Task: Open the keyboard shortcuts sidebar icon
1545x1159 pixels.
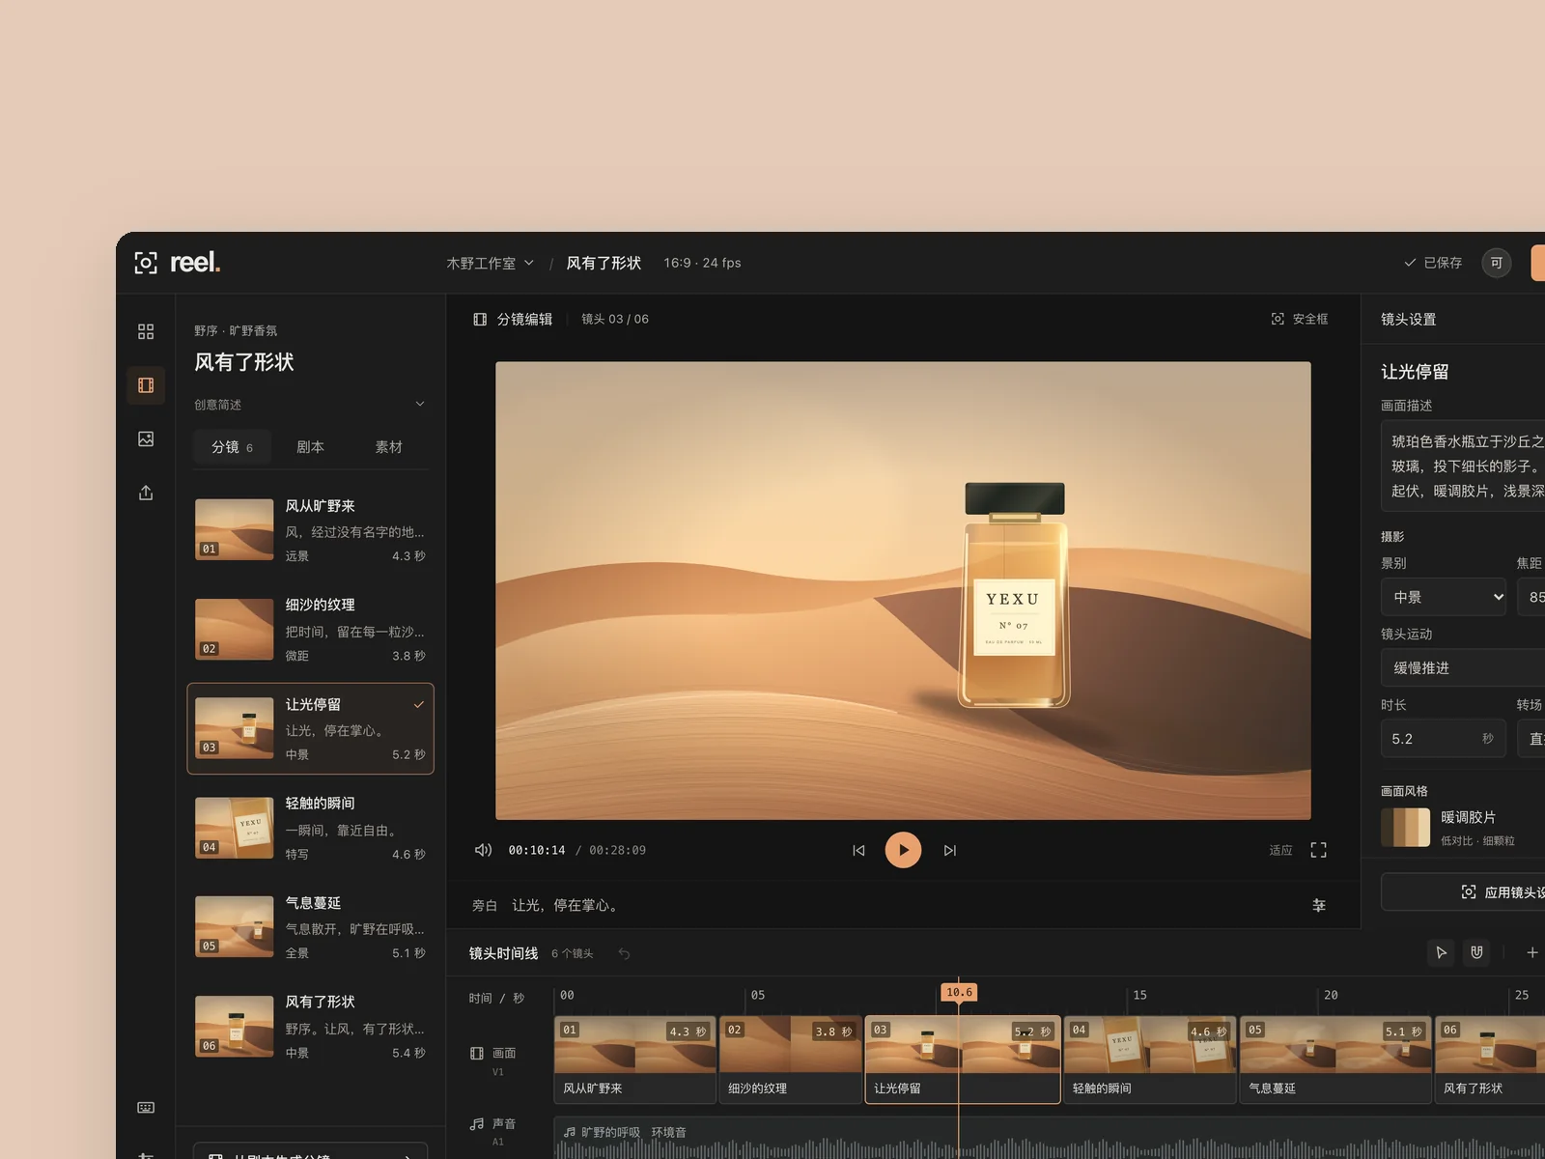Action: click(x=146, y=1107)
